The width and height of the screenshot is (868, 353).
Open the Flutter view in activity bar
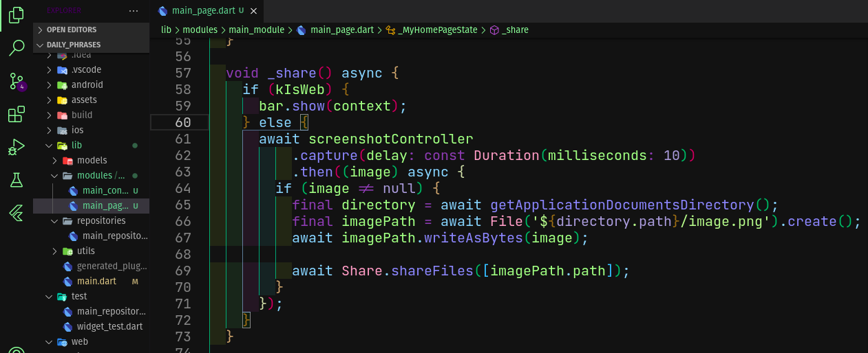pyautogui.click(x=17, y=214)
